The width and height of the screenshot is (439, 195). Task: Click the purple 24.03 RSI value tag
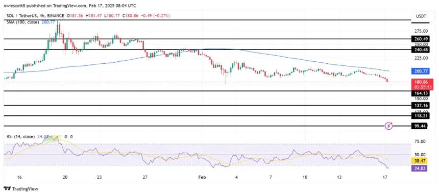(x=420, y=168)
